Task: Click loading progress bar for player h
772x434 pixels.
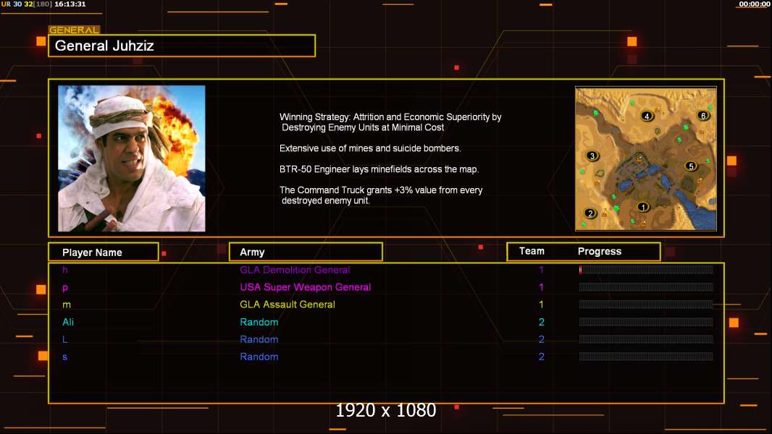Action: [646, 270]
